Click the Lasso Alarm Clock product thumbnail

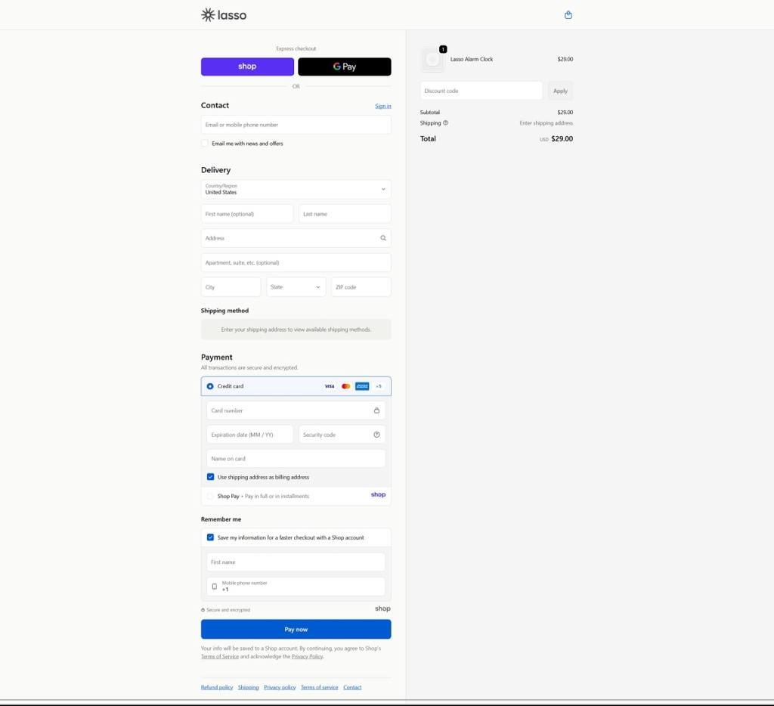[432, 60]
